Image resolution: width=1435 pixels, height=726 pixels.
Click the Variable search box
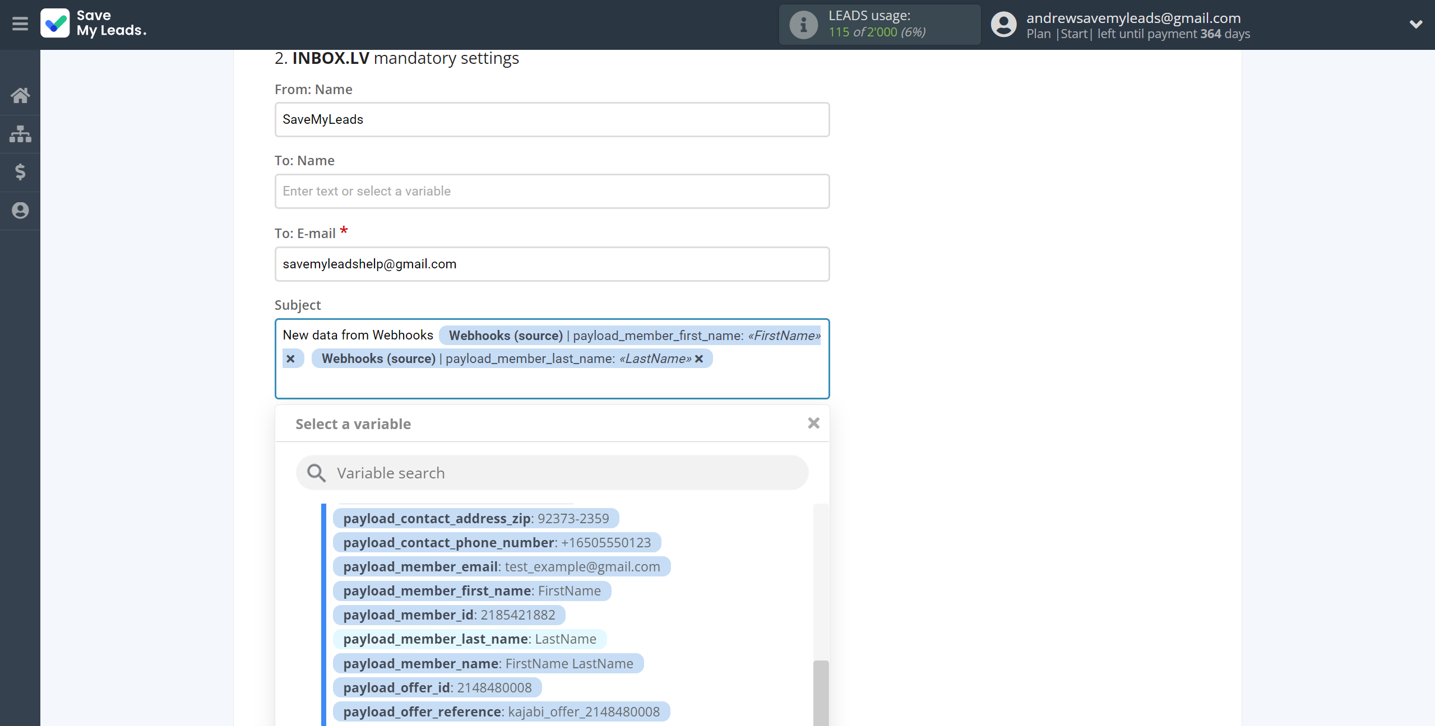pyautogui.click(x=552, y=473)
